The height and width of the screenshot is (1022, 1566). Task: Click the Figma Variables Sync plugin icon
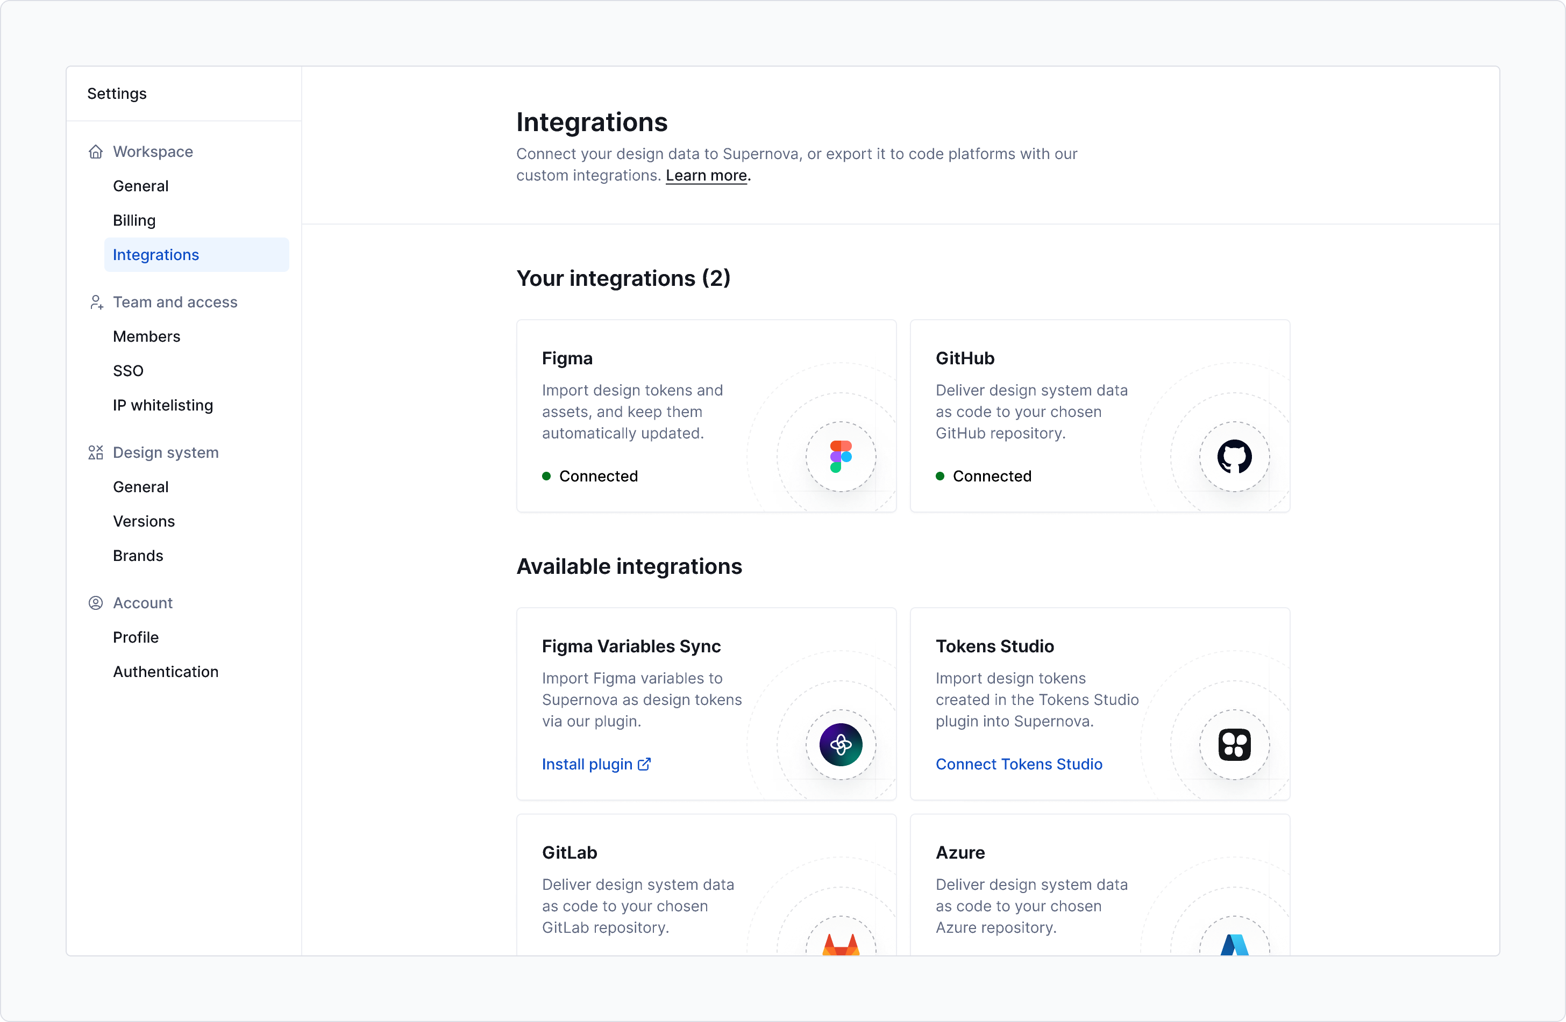(840, 745)
